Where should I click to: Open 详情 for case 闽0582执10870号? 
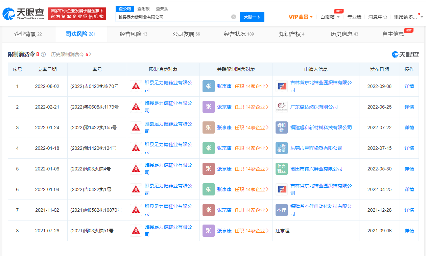[409, 210]
